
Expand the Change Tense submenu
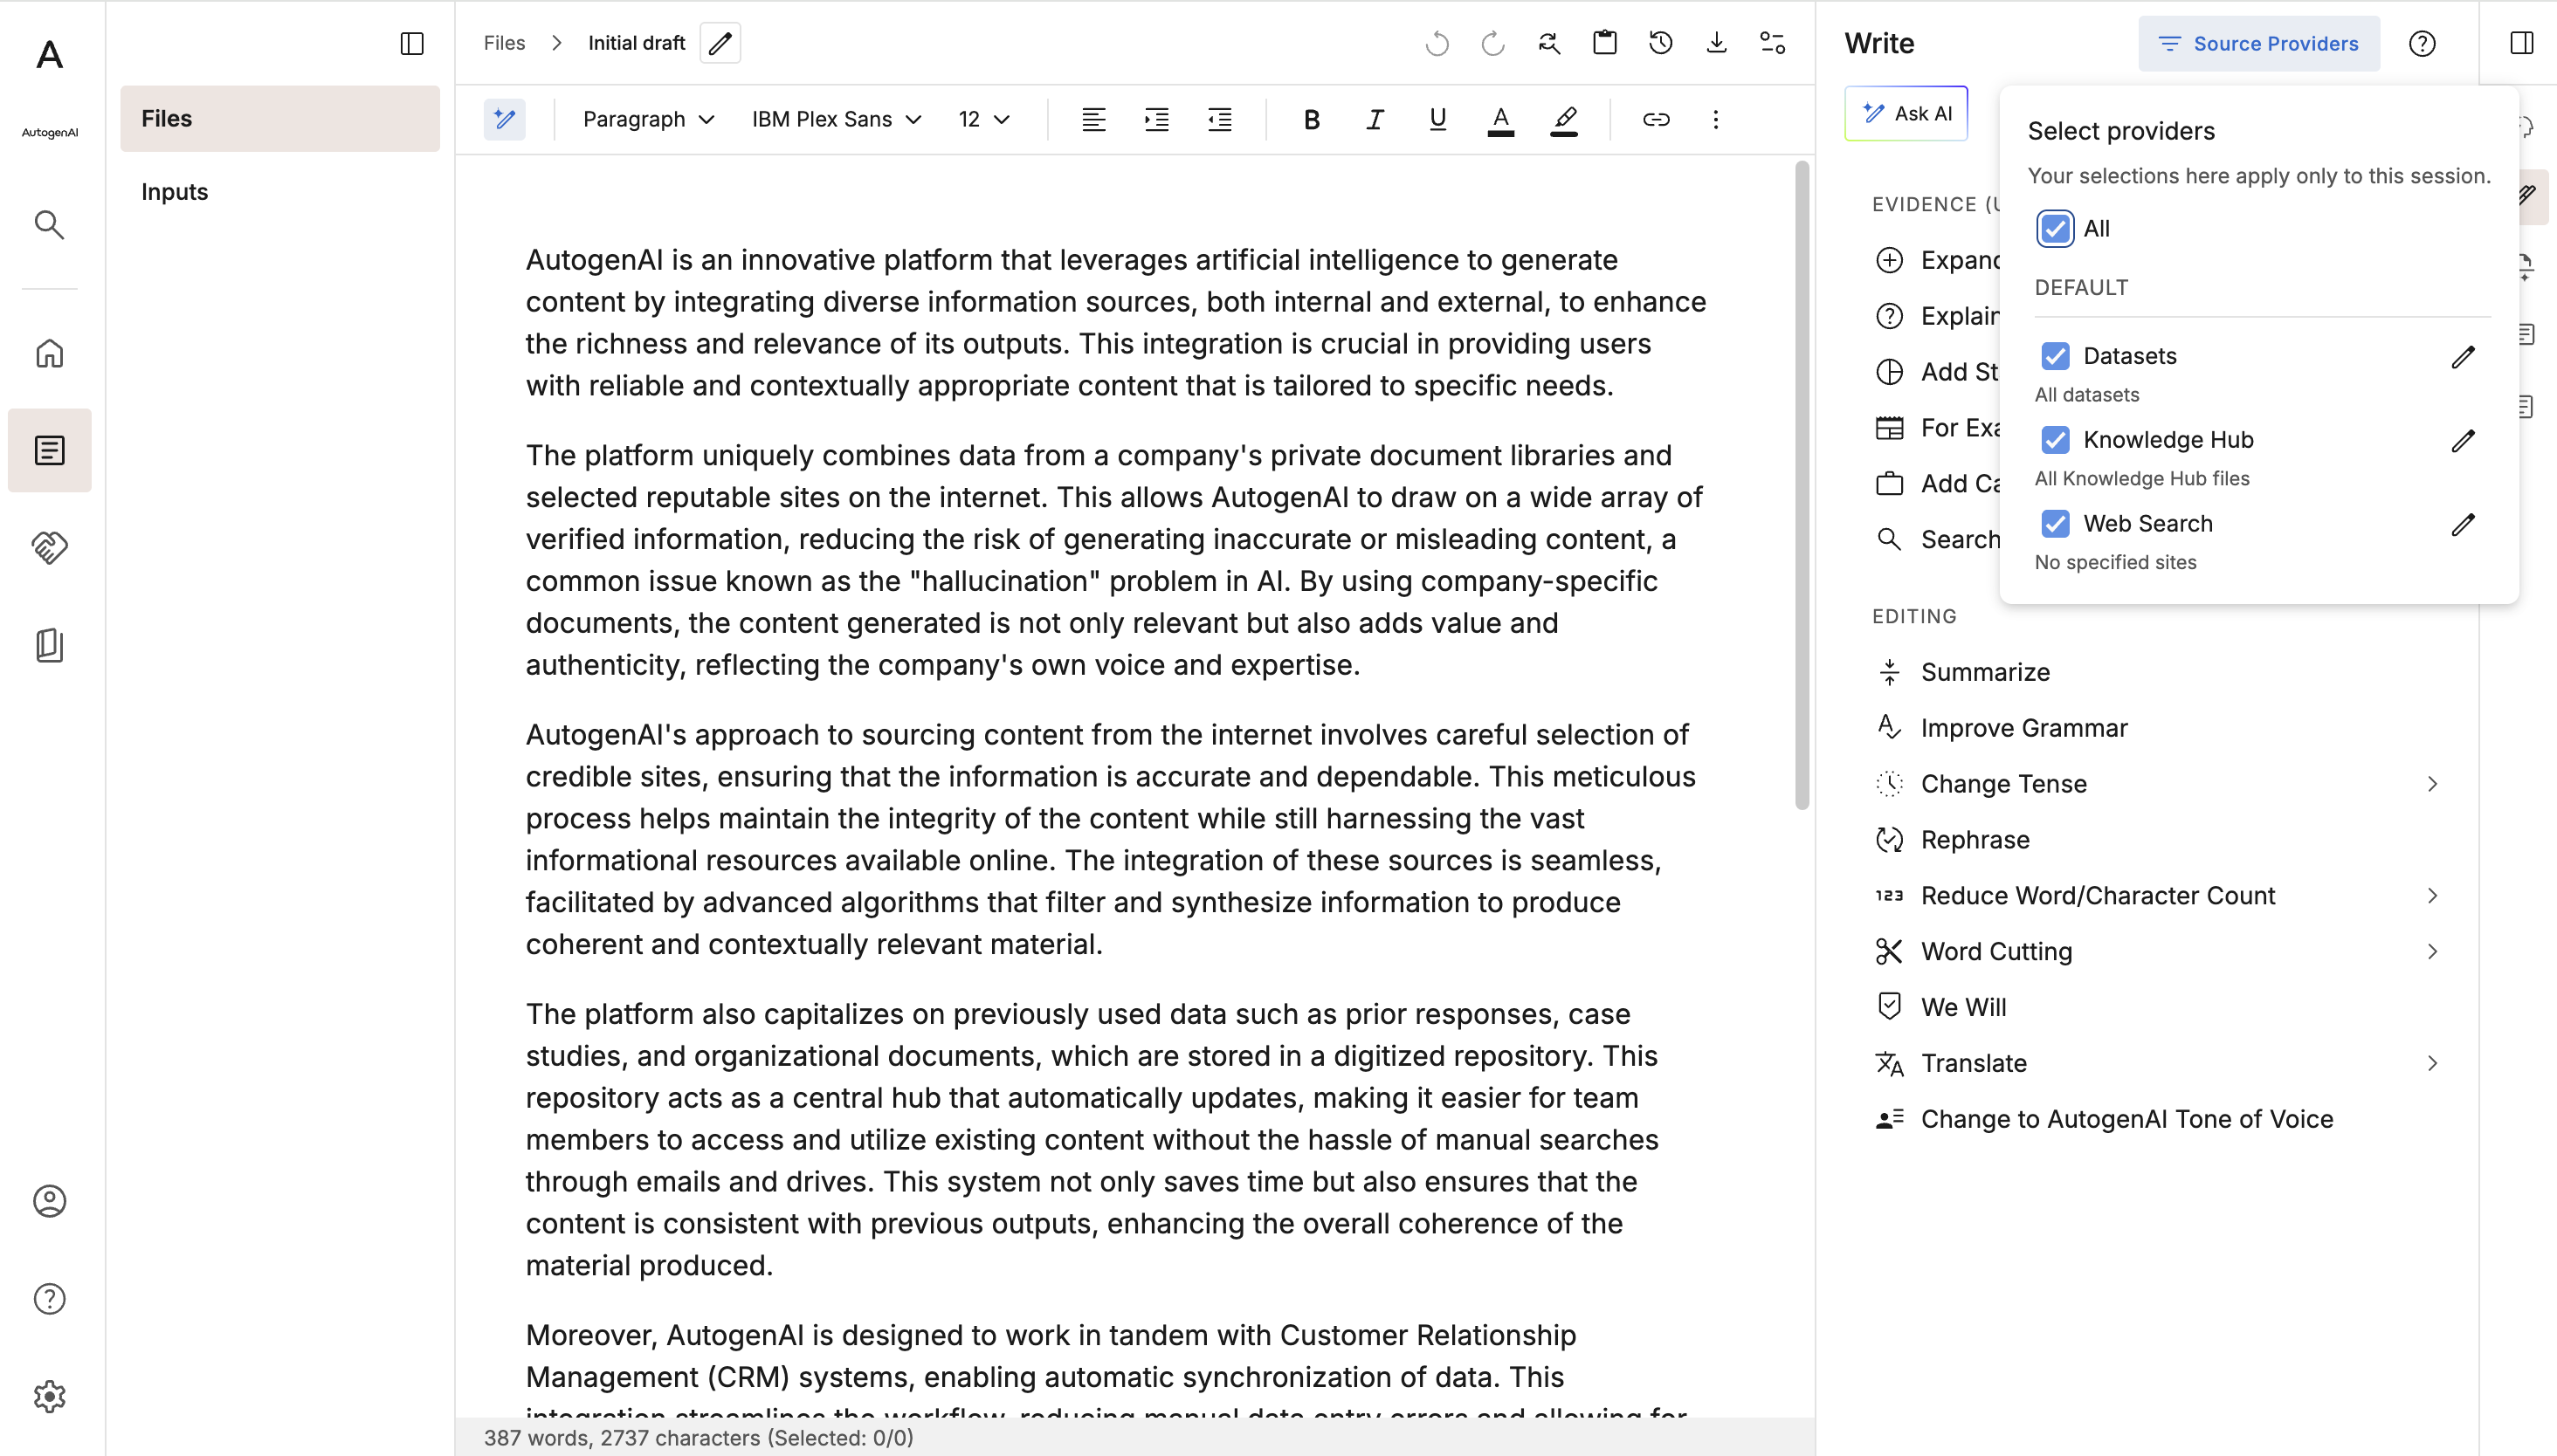2432,784
